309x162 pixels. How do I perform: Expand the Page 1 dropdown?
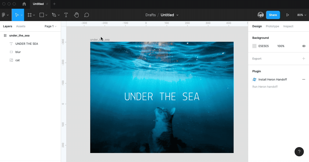(x=50, y=26)
